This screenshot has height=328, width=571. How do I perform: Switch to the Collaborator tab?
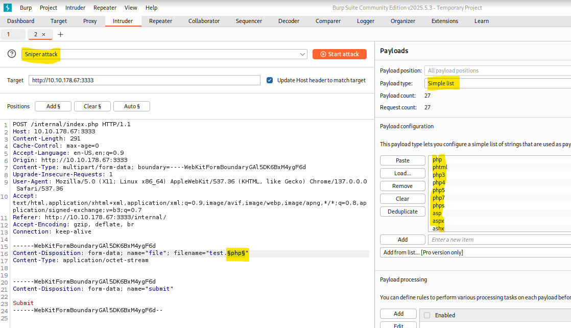click(204, 21)
